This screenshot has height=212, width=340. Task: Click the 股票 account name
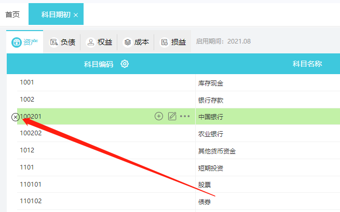[205, 185]
